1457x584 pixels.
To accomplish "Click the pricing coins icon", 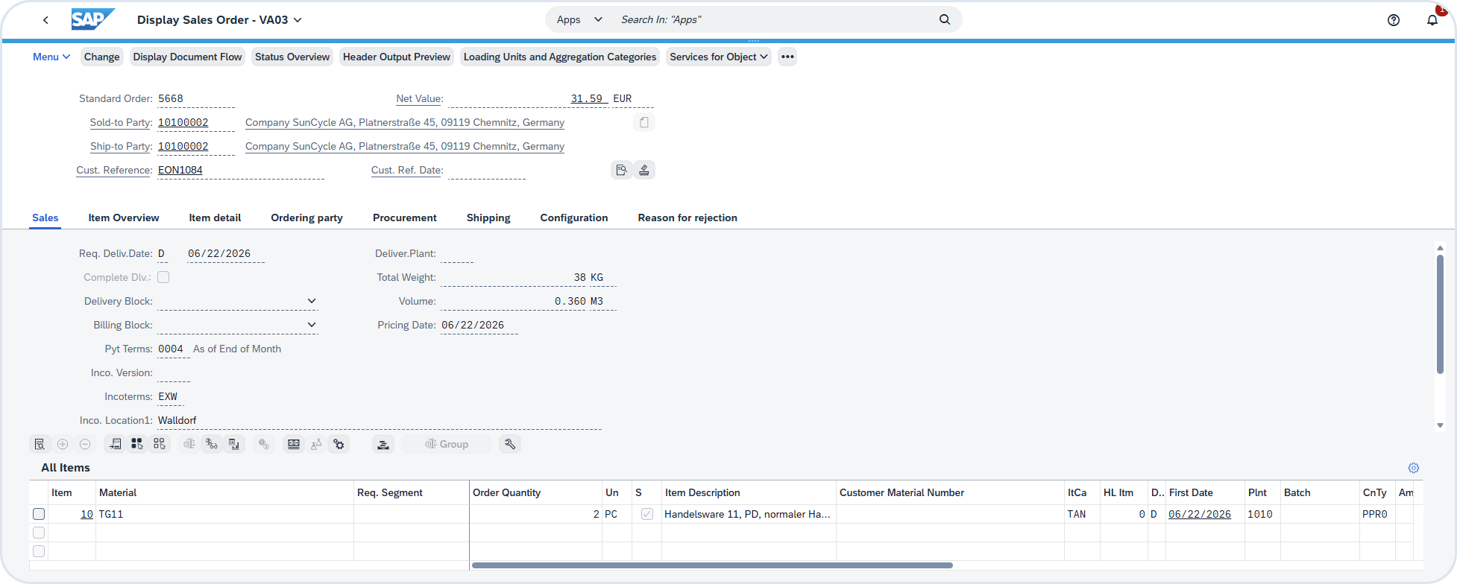I will 264,444.
